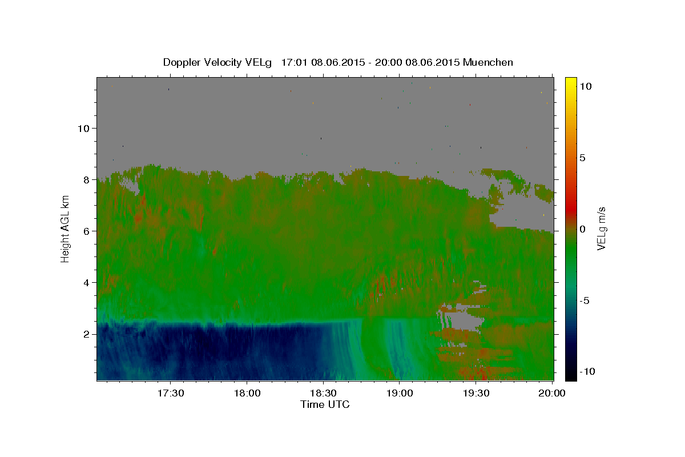Click the height axis label 10

84,128
